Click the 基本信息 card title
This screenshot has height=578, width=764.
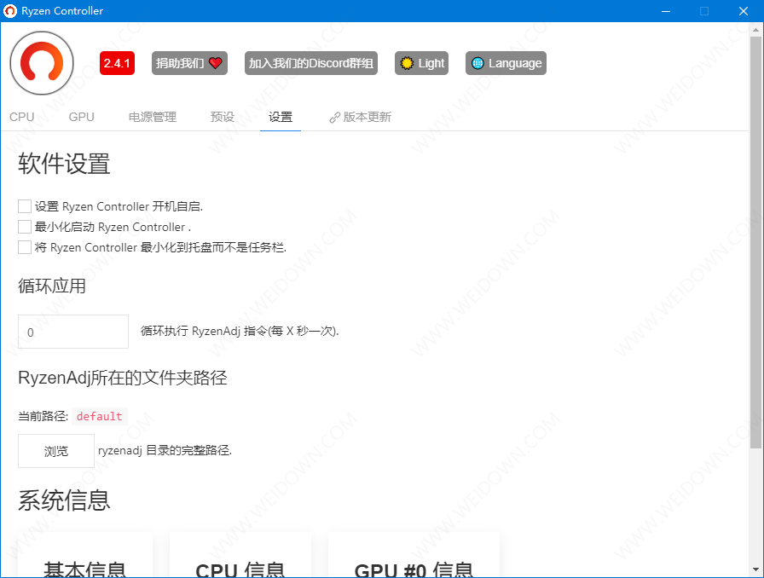coord(84,569)
